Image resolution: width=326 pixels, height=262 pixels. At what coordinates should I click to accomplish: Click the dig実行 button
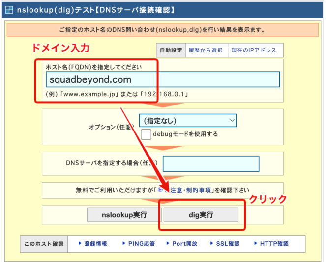(201, 215)
